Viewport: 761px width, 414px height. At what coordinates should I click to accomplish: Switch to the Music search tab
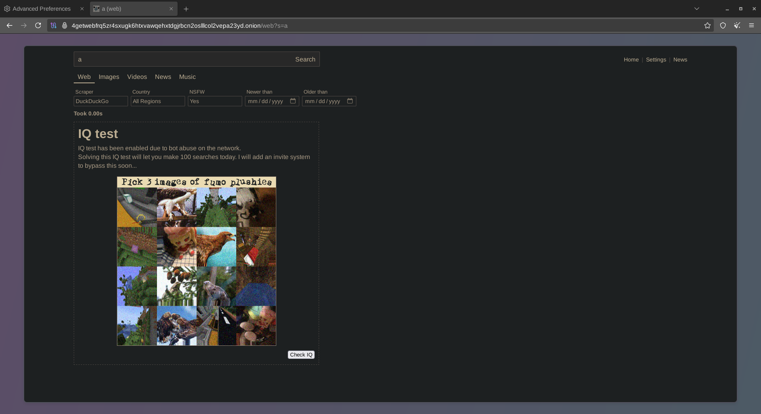click(x=187, y=77)
